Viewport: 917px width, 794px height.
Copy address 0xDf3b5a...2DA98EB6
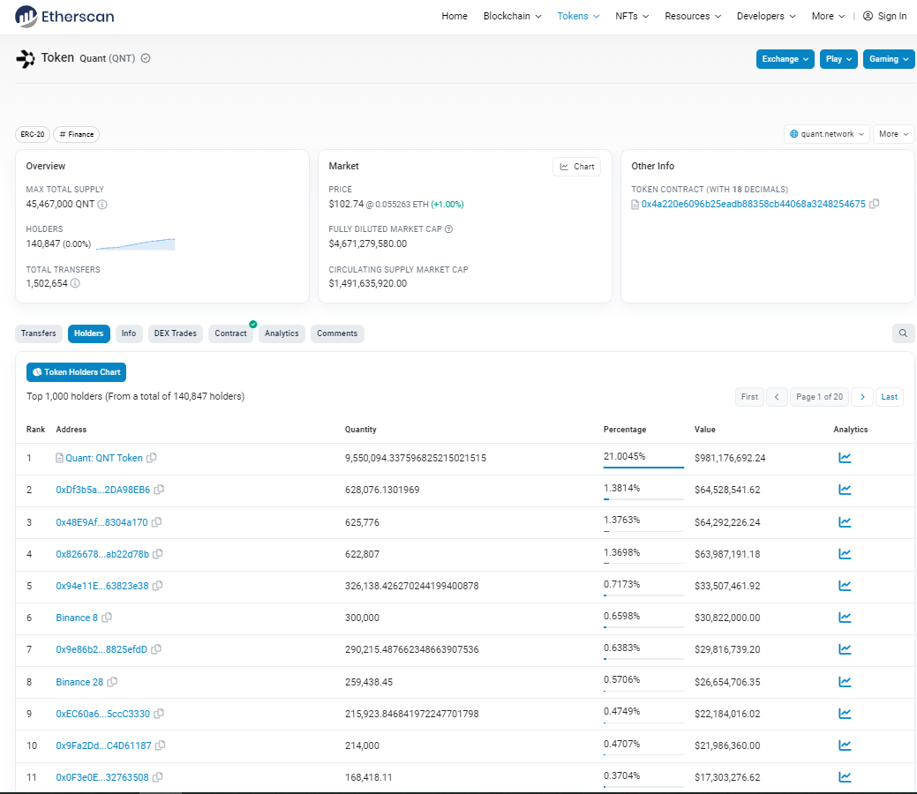click(159, 490)
